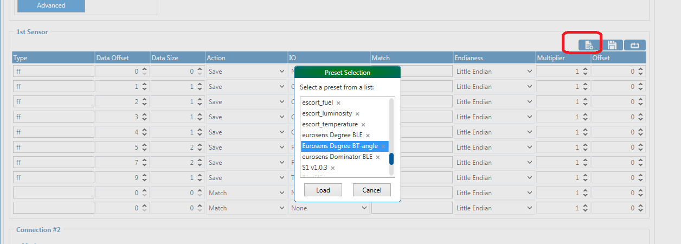Viewport: 681px width, 244px height.
Task: Remove eurosens Dominator BLE preset via x
Action: click(x=377, y=157)
